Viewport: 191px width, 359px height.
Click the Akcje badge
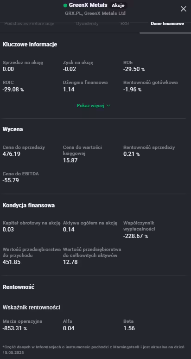[x=118, y=6]
